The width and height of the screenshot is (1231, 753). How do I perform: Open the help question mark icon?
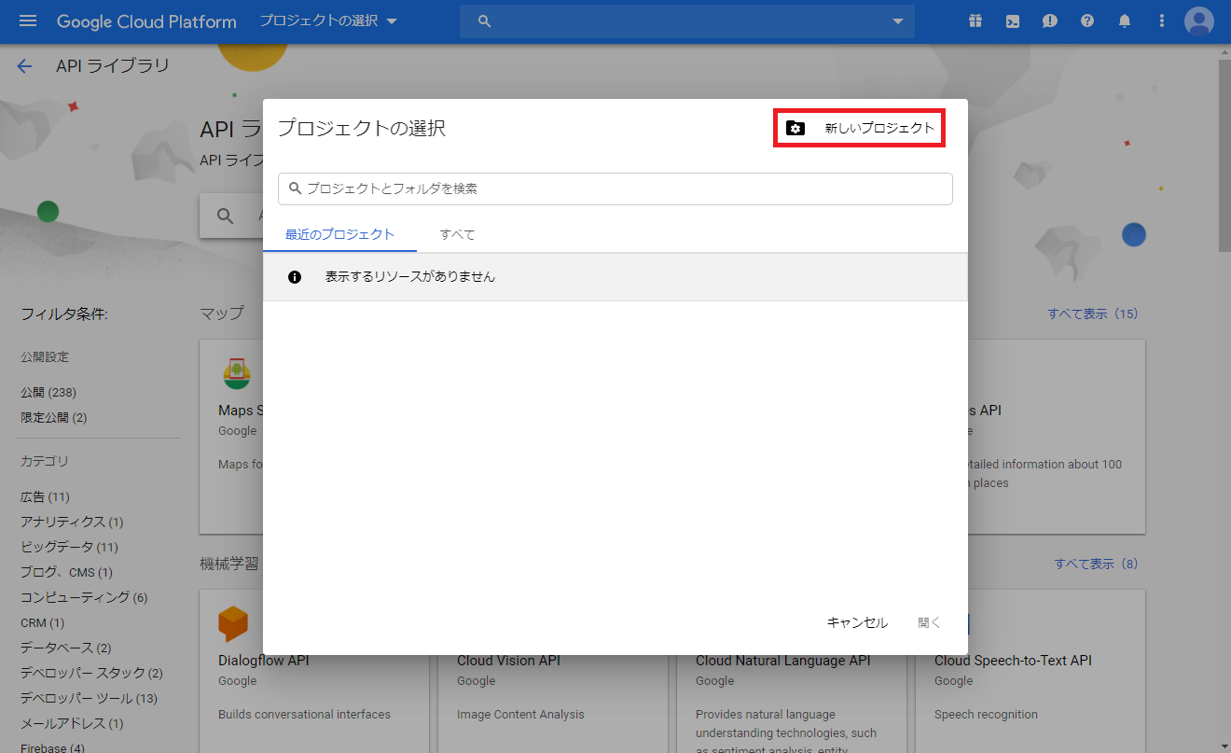coord(1087,21)
